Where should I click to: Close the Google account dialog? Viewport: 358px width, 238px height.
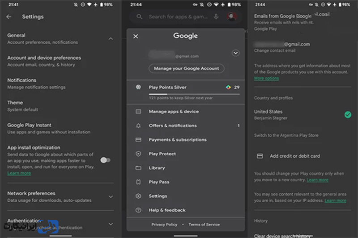tap(136, 36)
